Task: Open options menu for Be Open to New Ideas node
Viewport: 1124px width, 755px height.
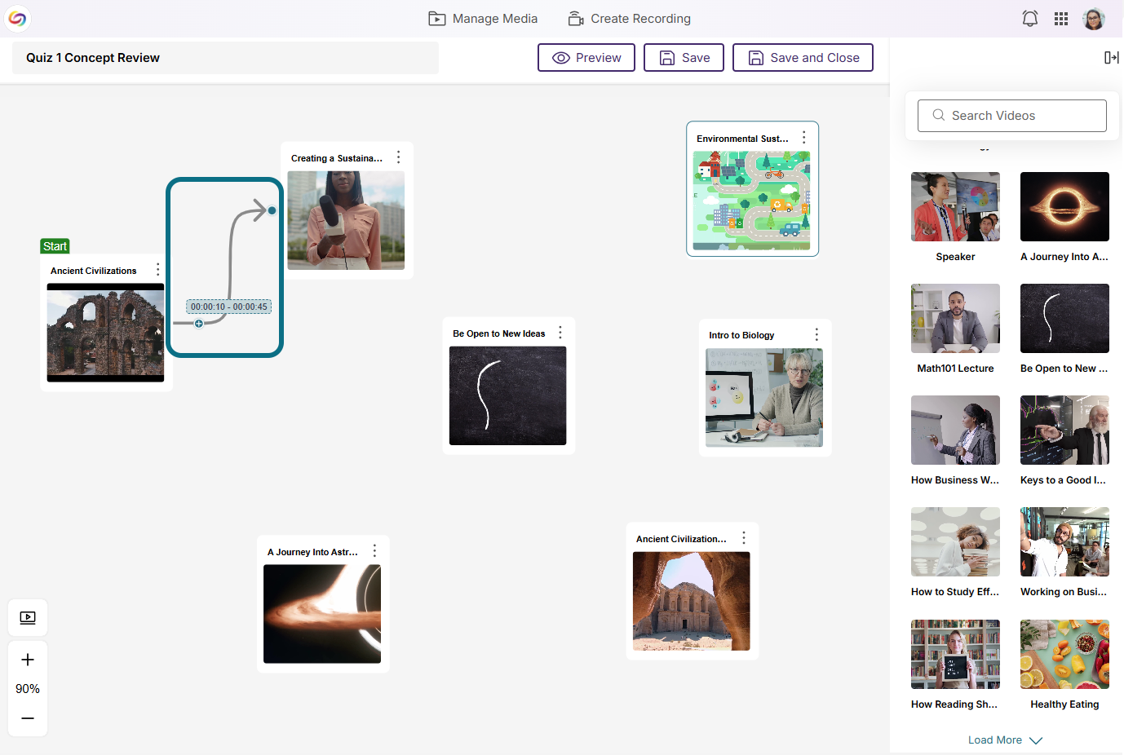Action: click(560, 333)
